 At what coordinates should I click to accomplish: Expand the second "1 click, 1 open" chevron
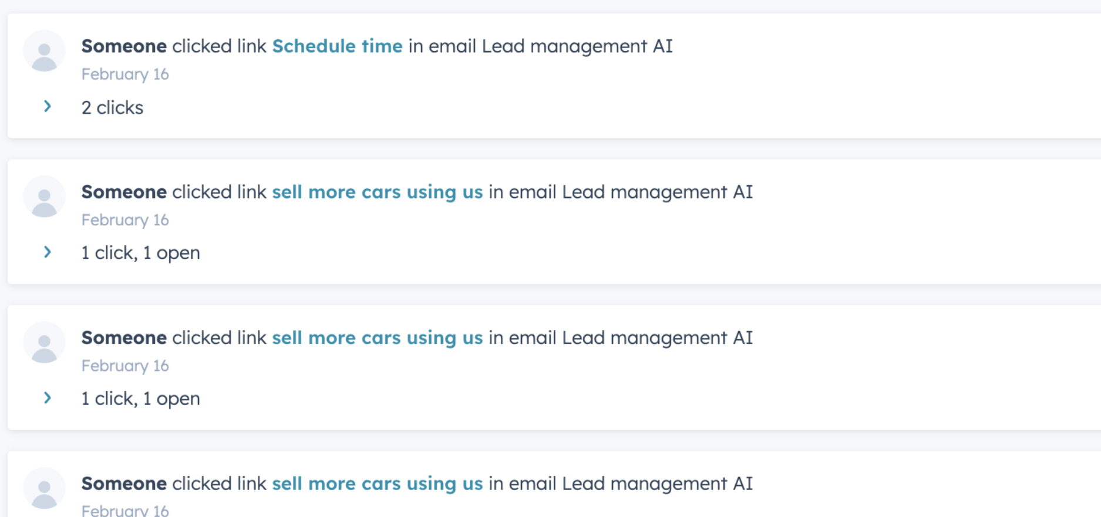(48, 399)
